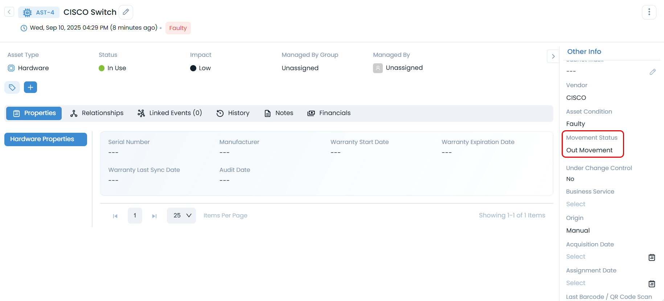664x301 pixels.
Task: Click the back arrow next to AST-4
Action: [x=9, y=12]
